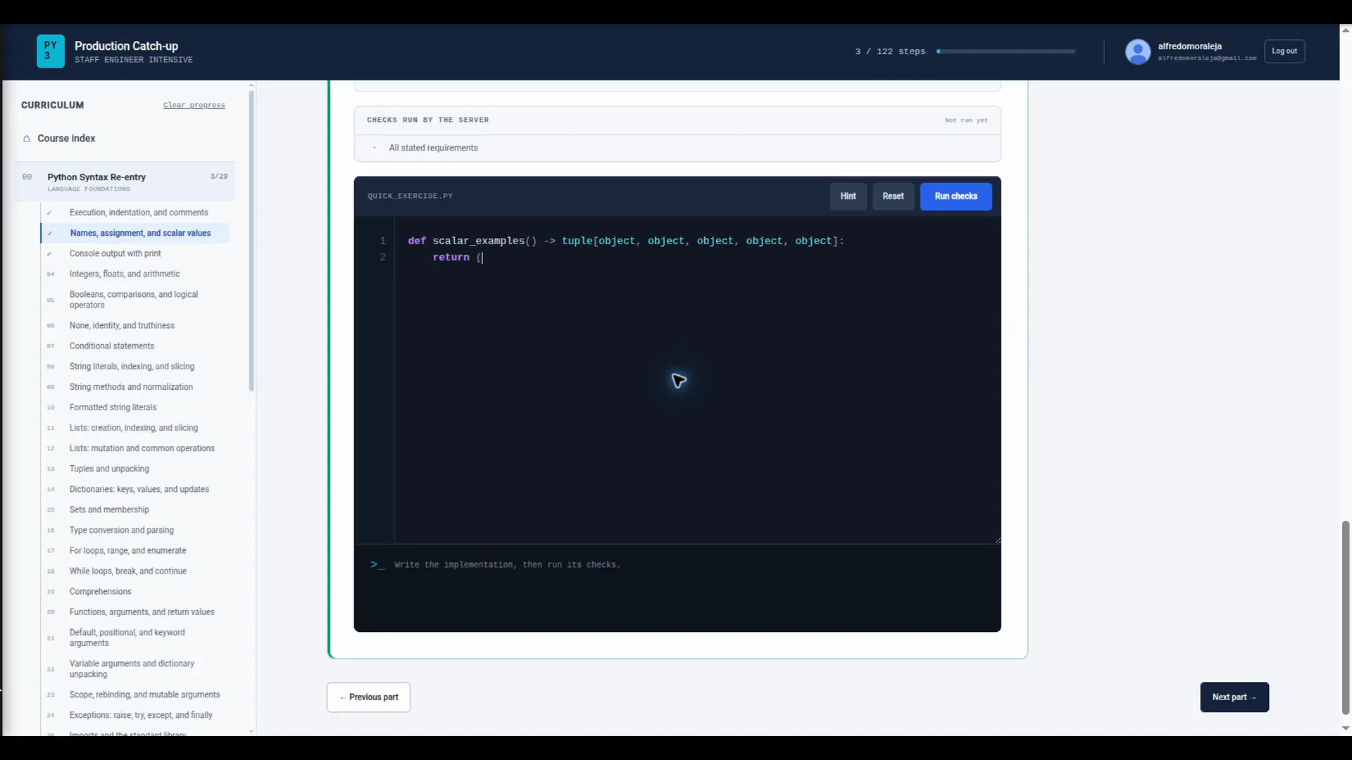Open Booleans, comparisons, and logical operators lesson
This screenshot has height=760, width=1352.
tap(134, 300)
